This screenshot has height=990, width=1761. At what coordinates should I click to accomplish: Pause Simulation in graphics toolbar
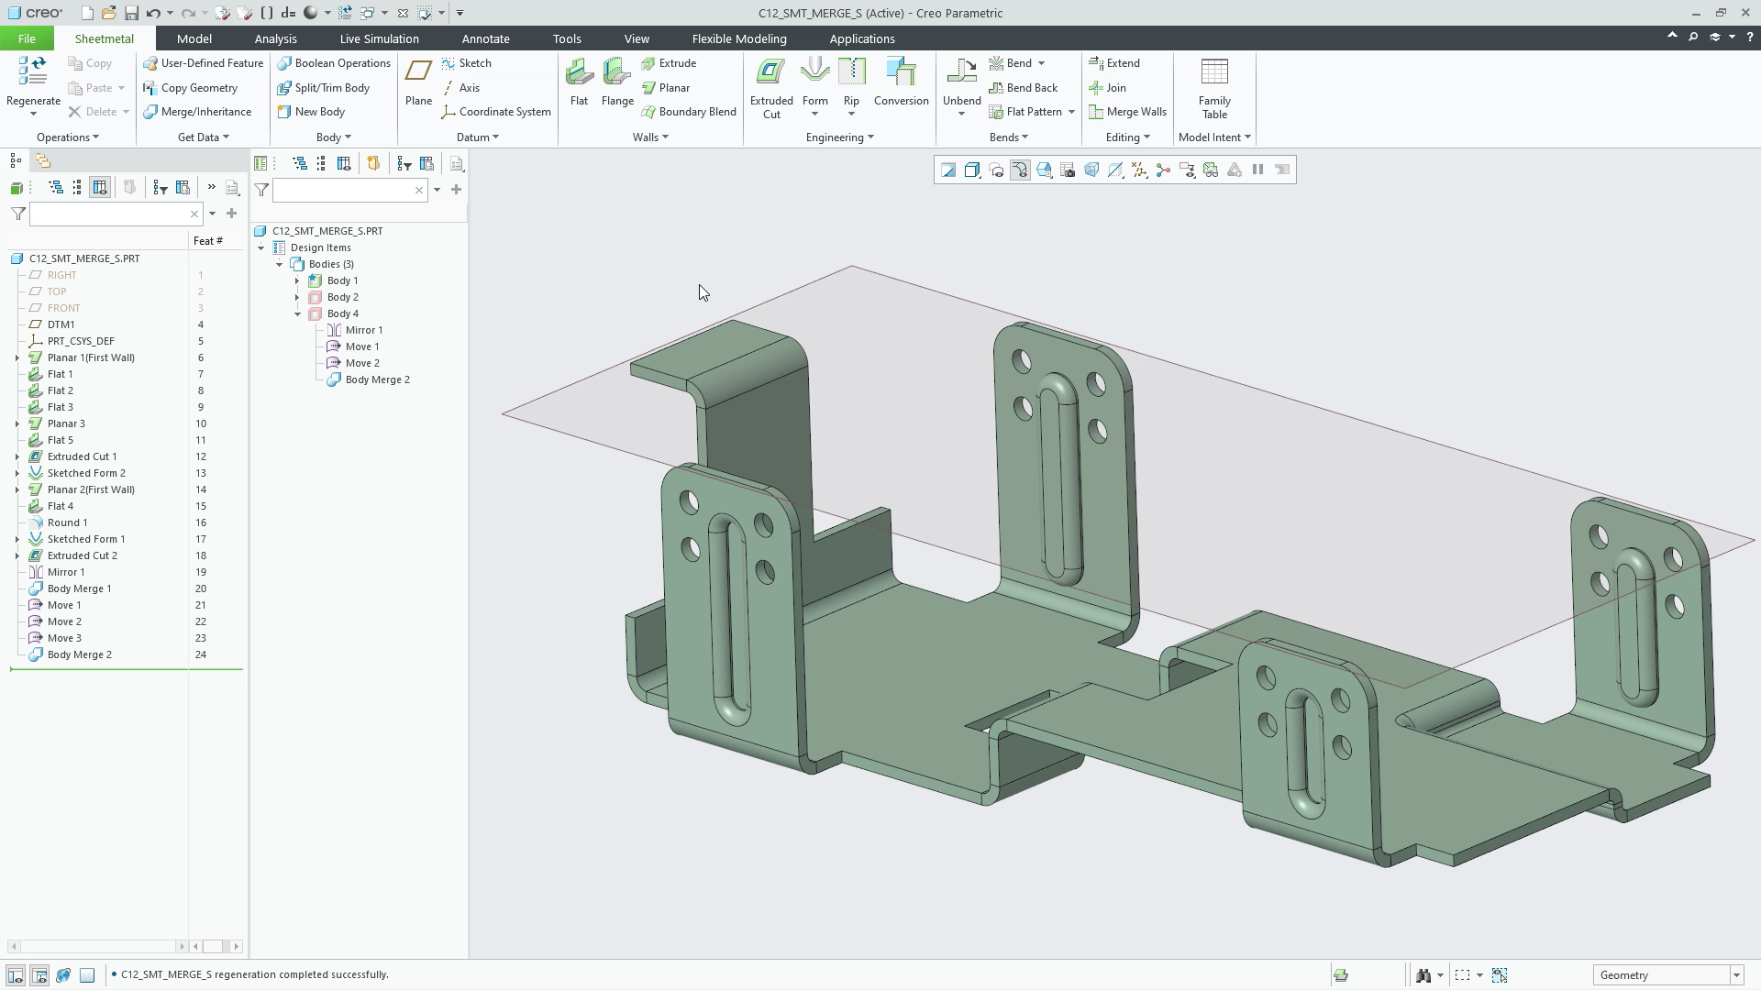1258,170
